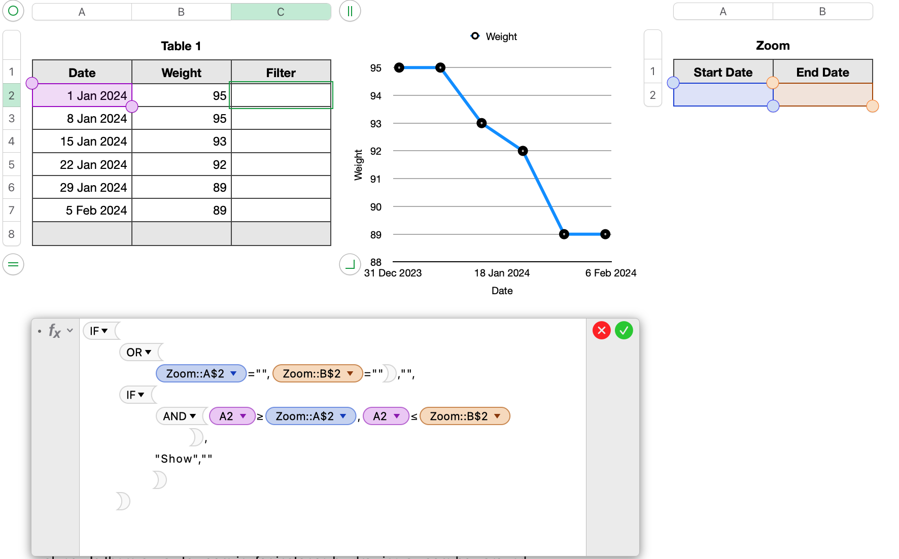Click the small dot beside the fx symbol
899x559 pixels.
tap(40, 331)
